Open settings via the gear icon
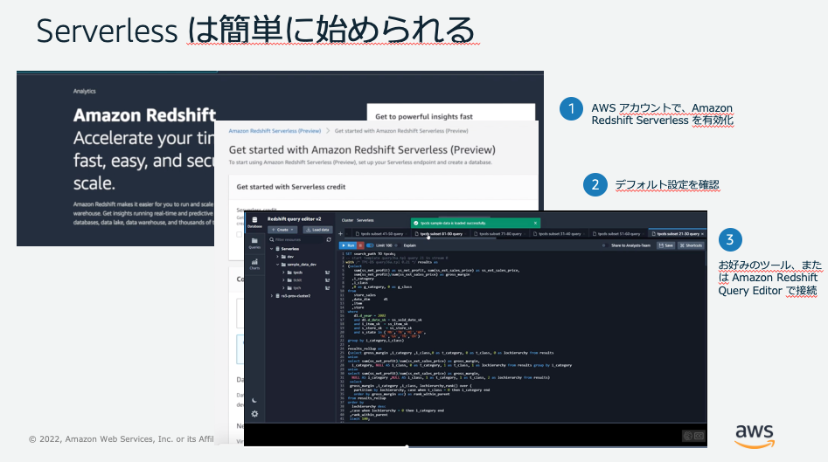This screenshot has width=828, height=462. (254, 414)
